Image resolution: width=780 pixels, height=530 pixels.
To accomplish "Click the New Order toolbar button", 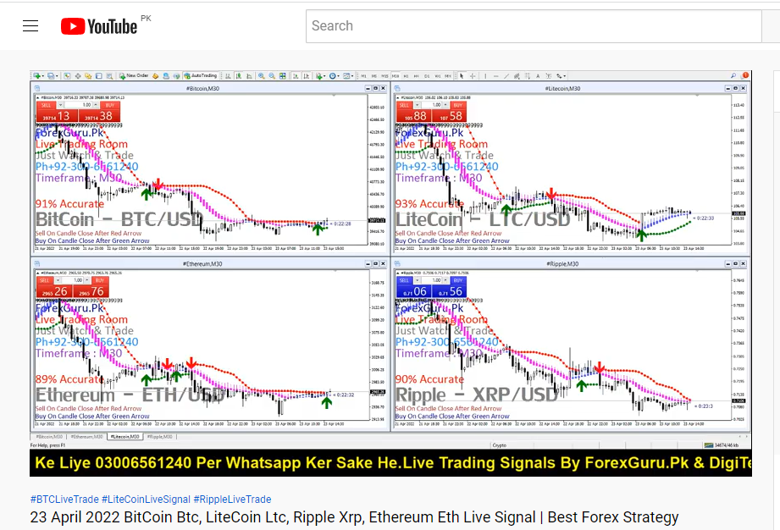I will (134, 76).
